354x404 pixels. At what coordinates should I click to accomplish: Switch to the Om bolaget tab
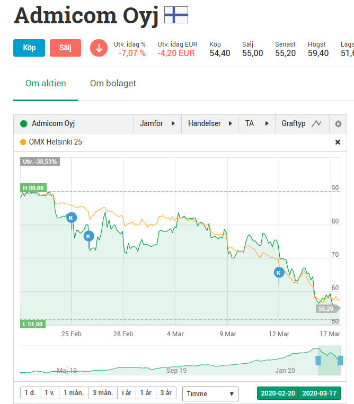point(113,83)
